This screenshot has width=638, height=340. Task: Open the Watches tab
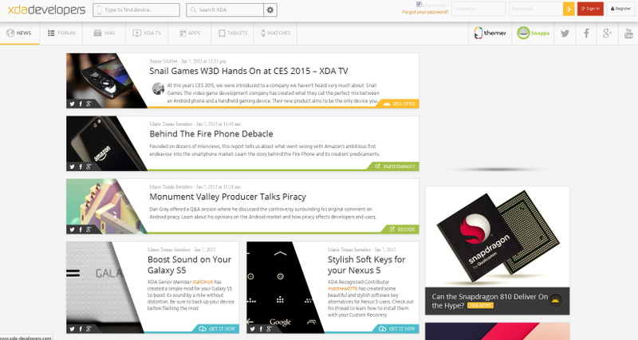pos(275,33)
